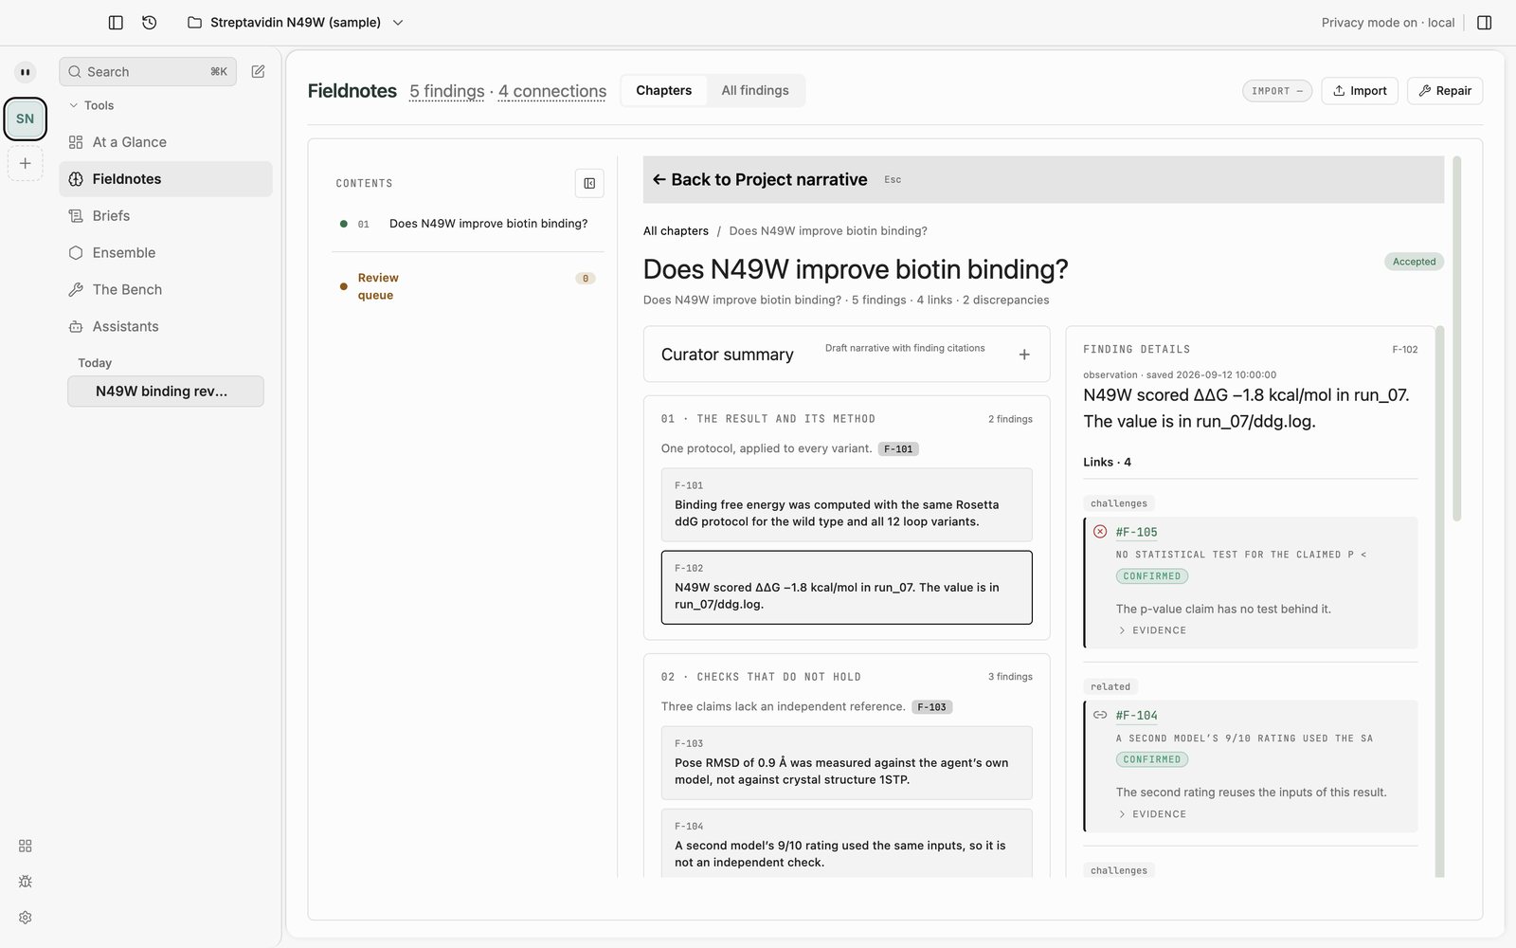
Task: Select the F-101 finding card
Action: click(846, 504)
